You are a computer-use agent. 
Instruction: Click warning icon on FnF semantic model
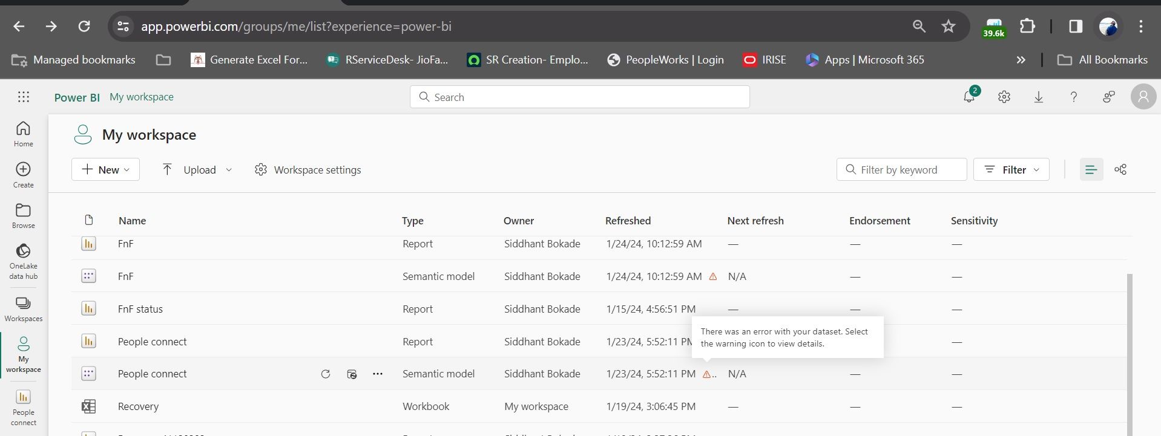[713, 276]
